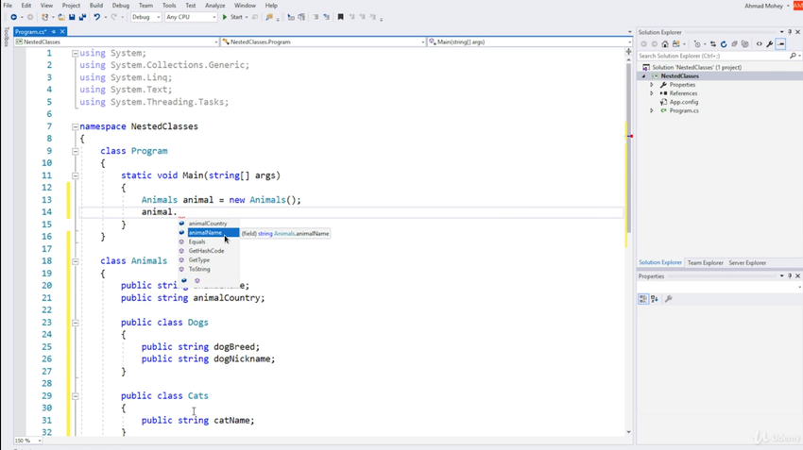Click the View Code icon in Solution Explorer
The width and height of the screenshot is (803, 450).
coord(759,44)
